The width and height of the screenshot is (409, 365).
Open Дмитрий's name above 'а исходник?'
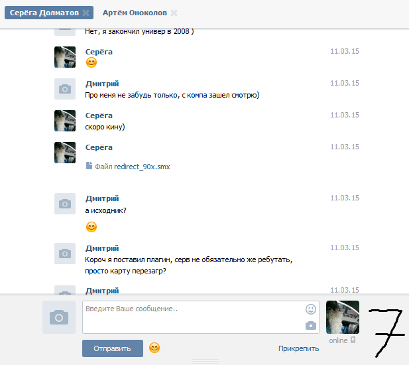click(x=102, y=198)
